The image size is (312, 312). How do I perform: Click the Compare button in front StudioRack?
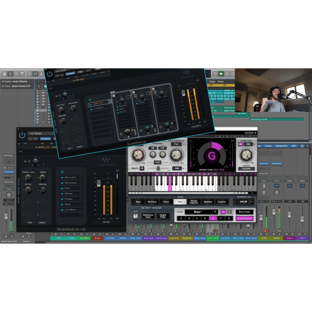coord(46,139)
